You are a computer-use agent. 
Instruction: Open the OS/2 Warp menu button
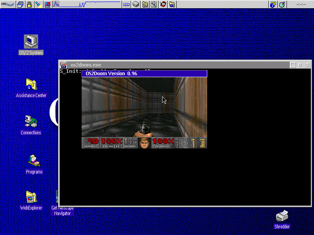8,4
